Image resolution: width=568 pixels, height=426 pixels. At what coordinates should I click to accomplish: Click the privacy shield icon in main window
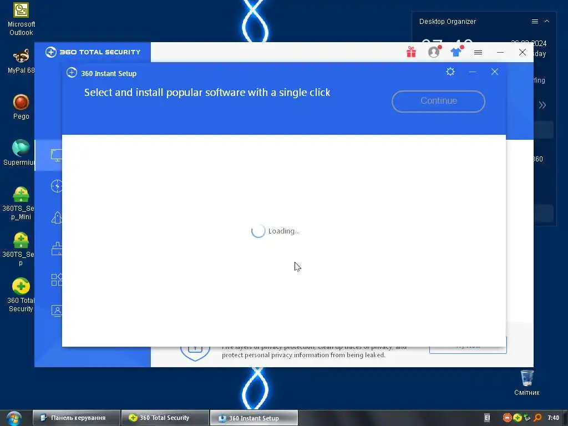[195, 353]
